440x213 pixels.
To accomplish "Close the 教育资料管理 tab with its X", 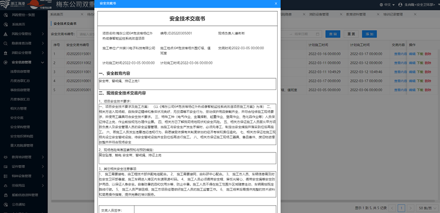I will point(378,14).
